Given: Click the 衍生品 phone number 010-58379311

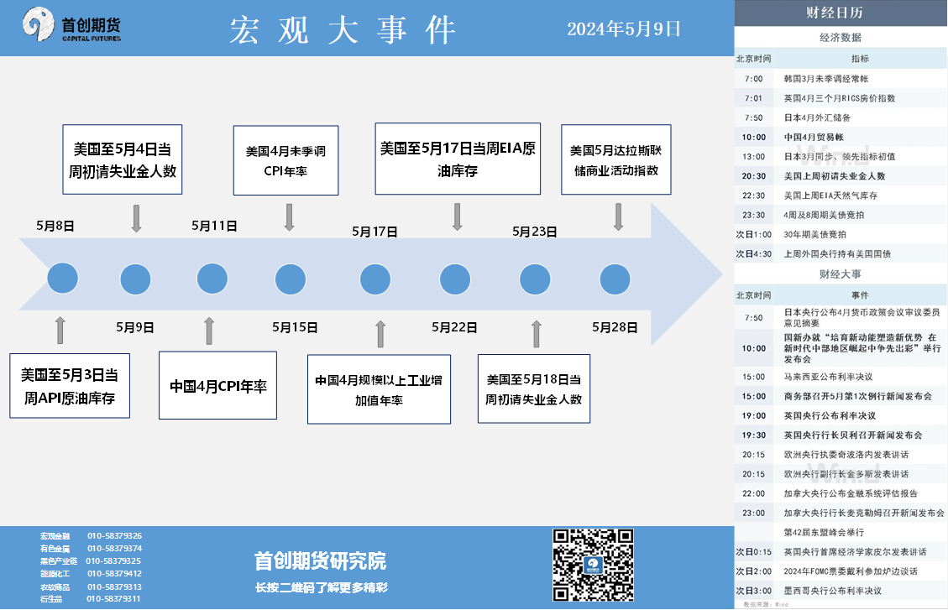Looking at the screenshot, I should tap(113, 599).
